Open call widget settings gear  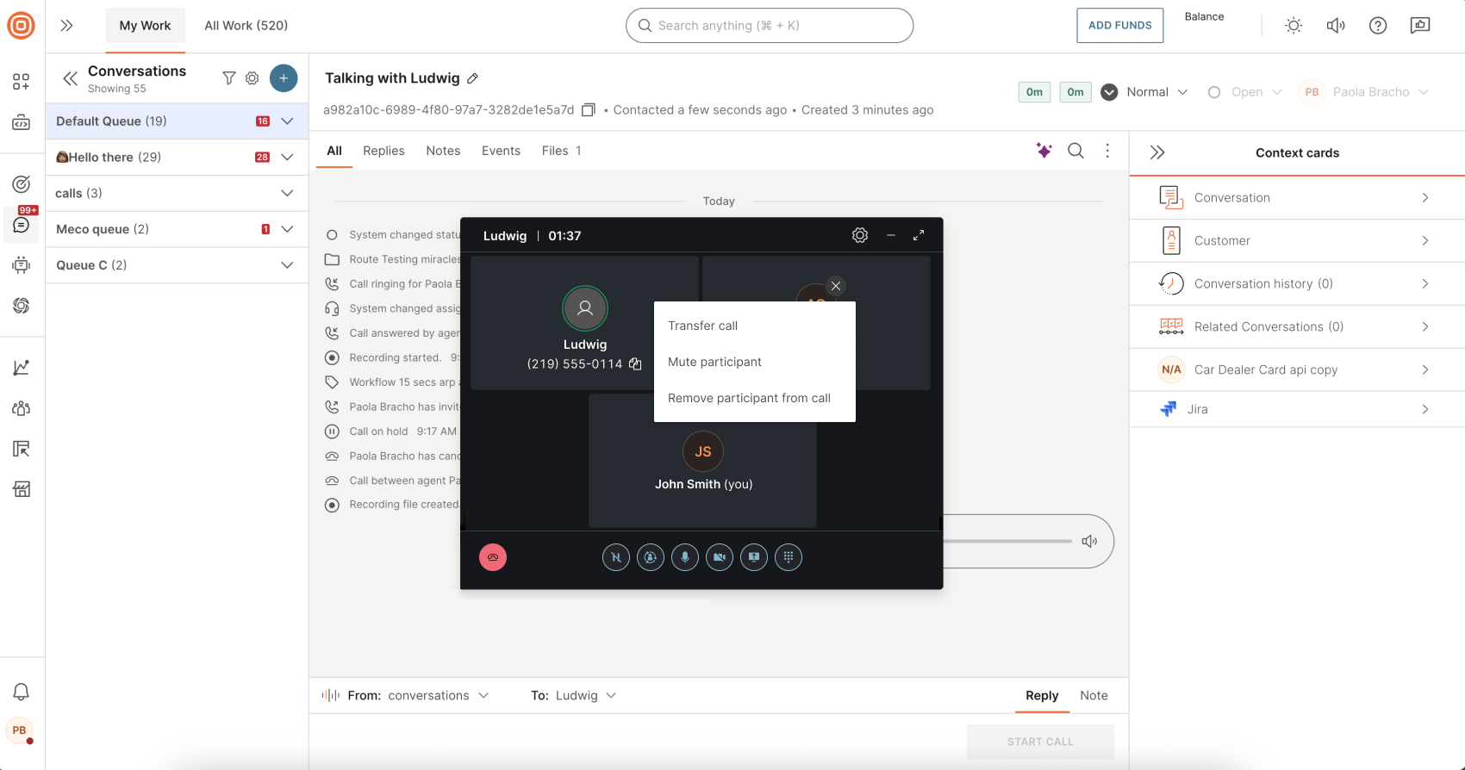click(x=860, y=235)
